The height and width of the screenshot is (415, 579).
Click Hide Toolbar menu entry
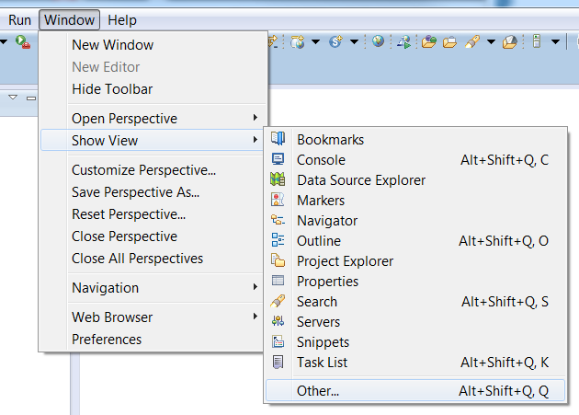(112, 89)
